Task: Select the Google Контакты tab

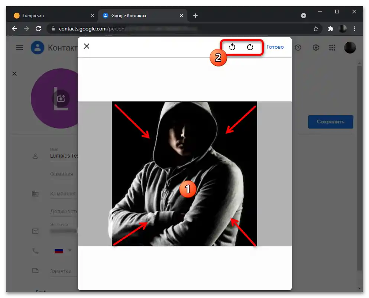Action: 142,16
